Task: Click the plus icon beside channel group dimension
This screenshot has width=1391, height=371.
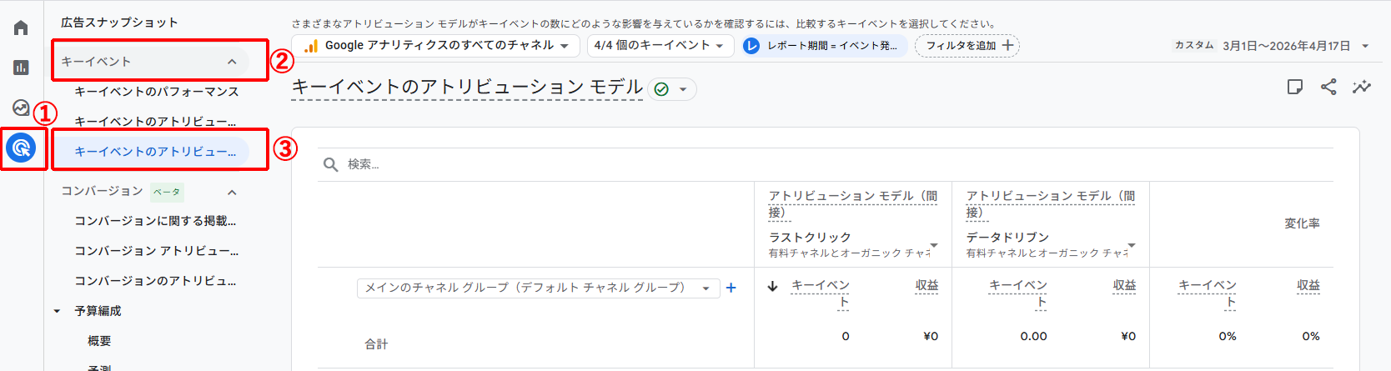Action: coord(731,288)
